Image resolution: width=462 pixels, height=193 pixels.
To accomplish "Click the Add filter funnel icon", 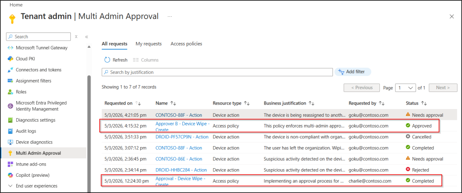I will (x=341, y=72).
